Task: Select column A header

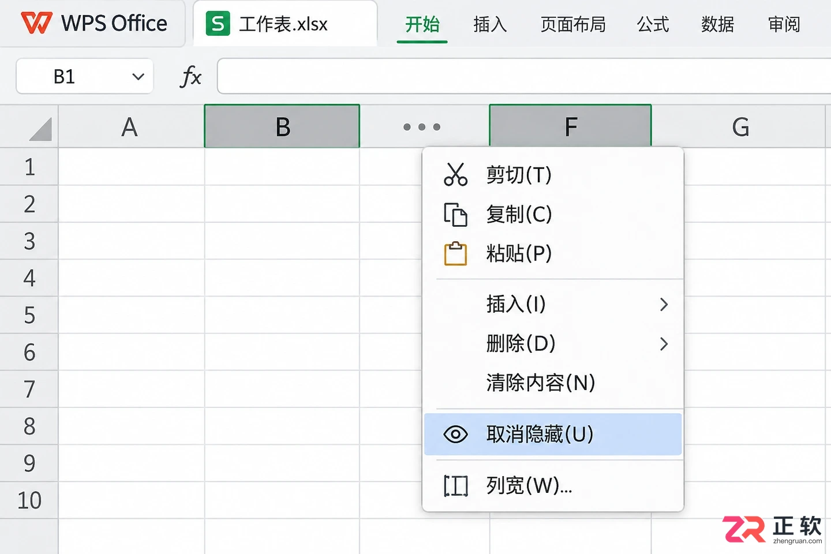Action: click(x=131, y=126)
